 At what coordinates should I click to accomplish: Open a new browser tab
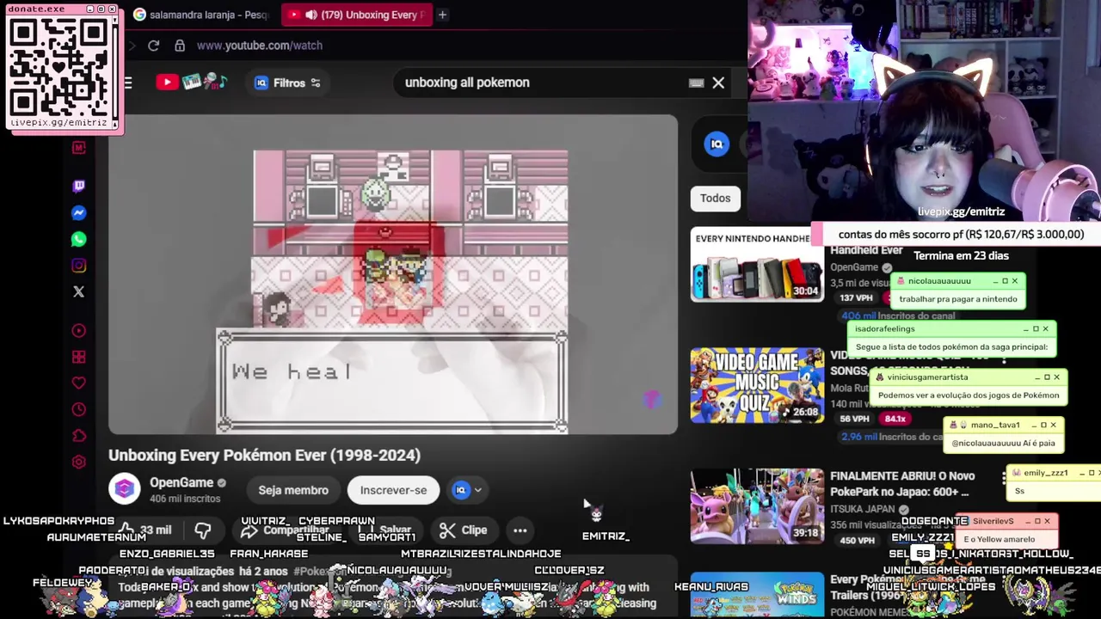click(442, 15)
